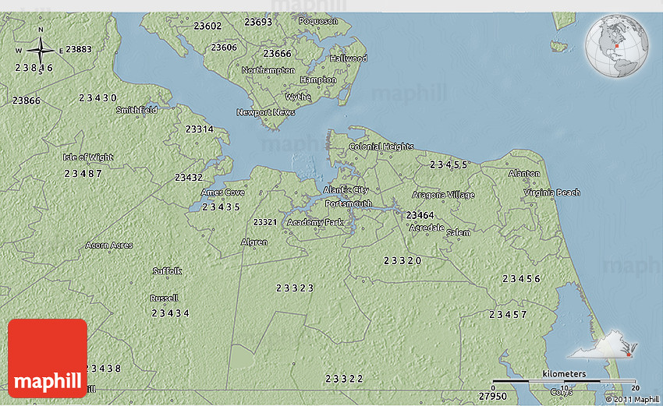Viewport: 663px width, 406px height.
Task: Click ZIP code 23320 label
Action: point(402,260)
